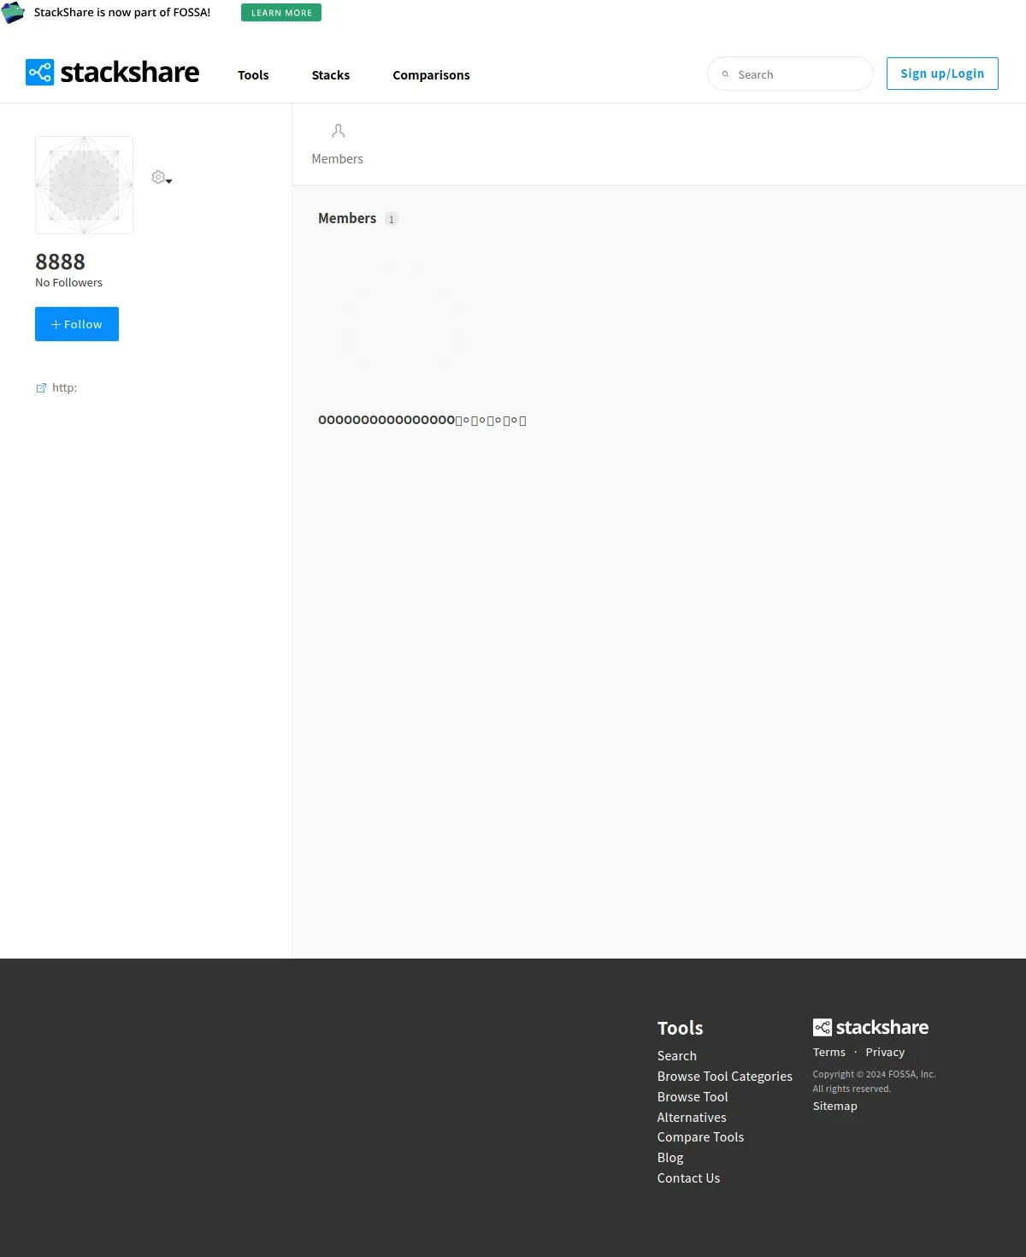The image size is (1026, 1257).
Task: Click Sign up/Login button
Action: coord(942,74)
